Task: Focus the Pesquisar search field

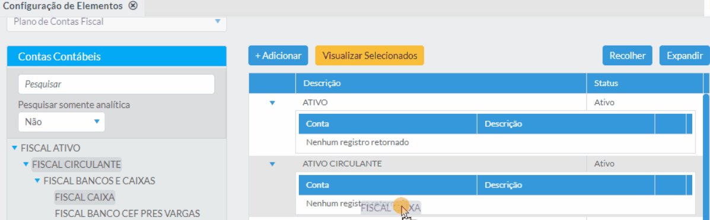Action: click(116, 84)
